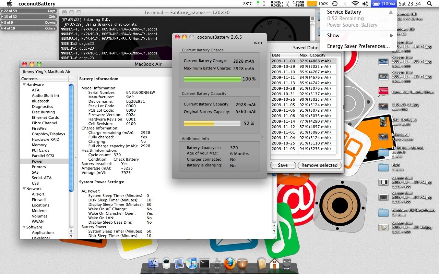Select saved data row 2009-11-03
439x274 pixels.
point(303,149)
